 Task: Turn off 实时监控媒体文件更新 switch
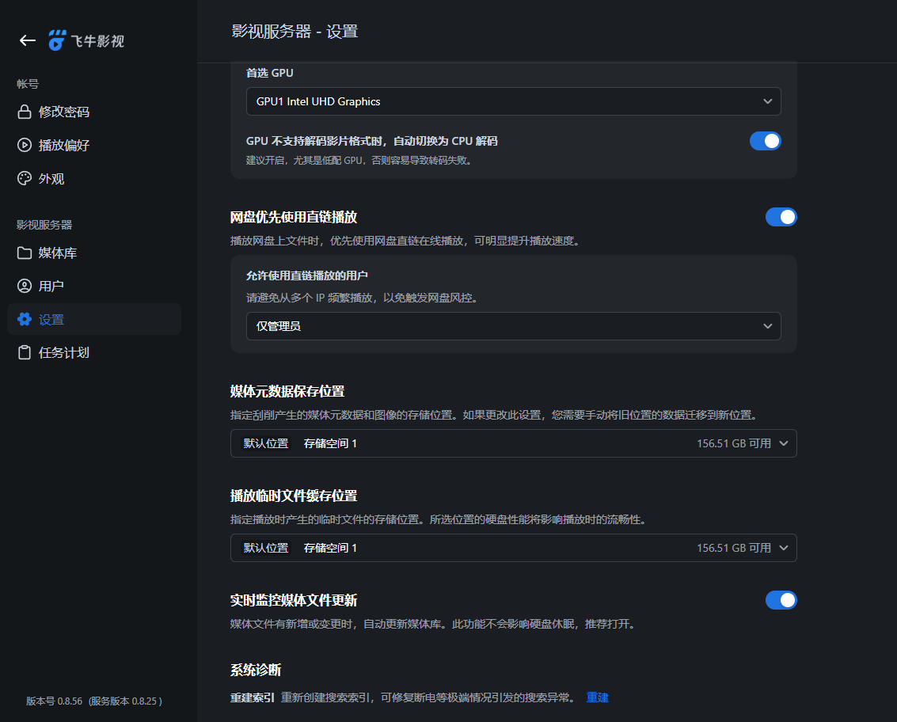[x=781, y=600]
